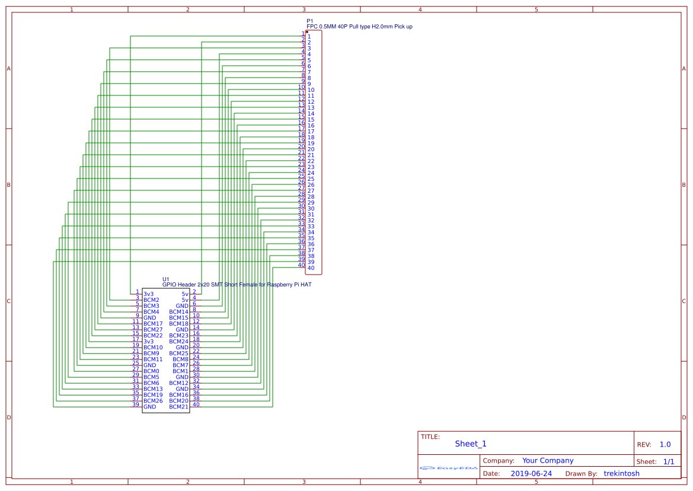This screenshot has height=491, width=693.
Task: Select the U1 GPIO header symbol
Action: [x=166, y=350]
